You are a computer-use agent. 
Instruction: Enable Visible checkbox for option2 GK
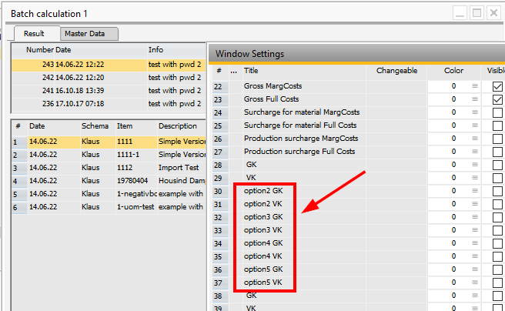point(497,191)
